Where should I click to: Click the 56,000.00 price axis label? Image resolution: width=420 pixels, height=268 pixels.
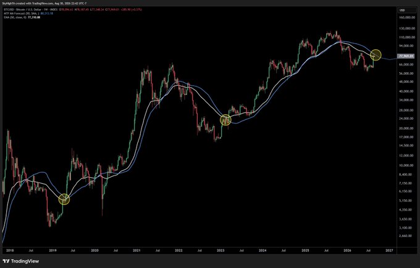(406, 73)
